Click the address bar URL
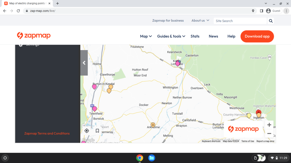 tap(43, 11)
